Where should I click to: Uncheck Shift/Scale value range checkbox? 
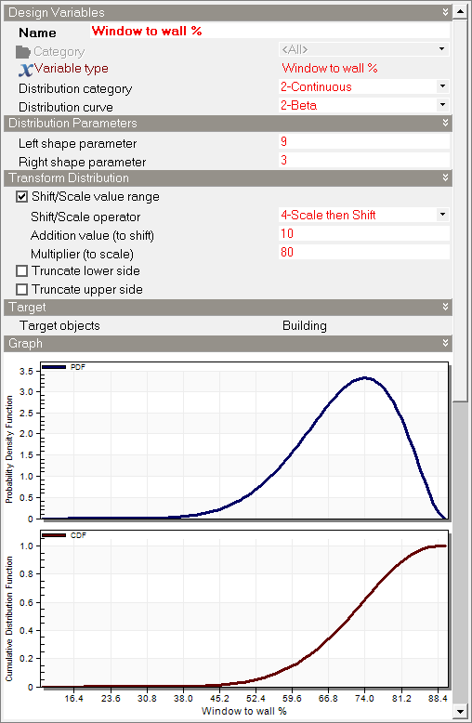21,197
